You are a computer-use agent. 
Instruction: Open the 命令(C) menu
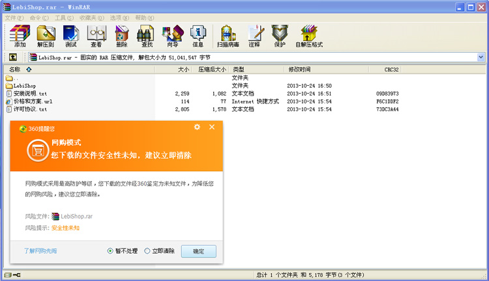tap(39, 18)
